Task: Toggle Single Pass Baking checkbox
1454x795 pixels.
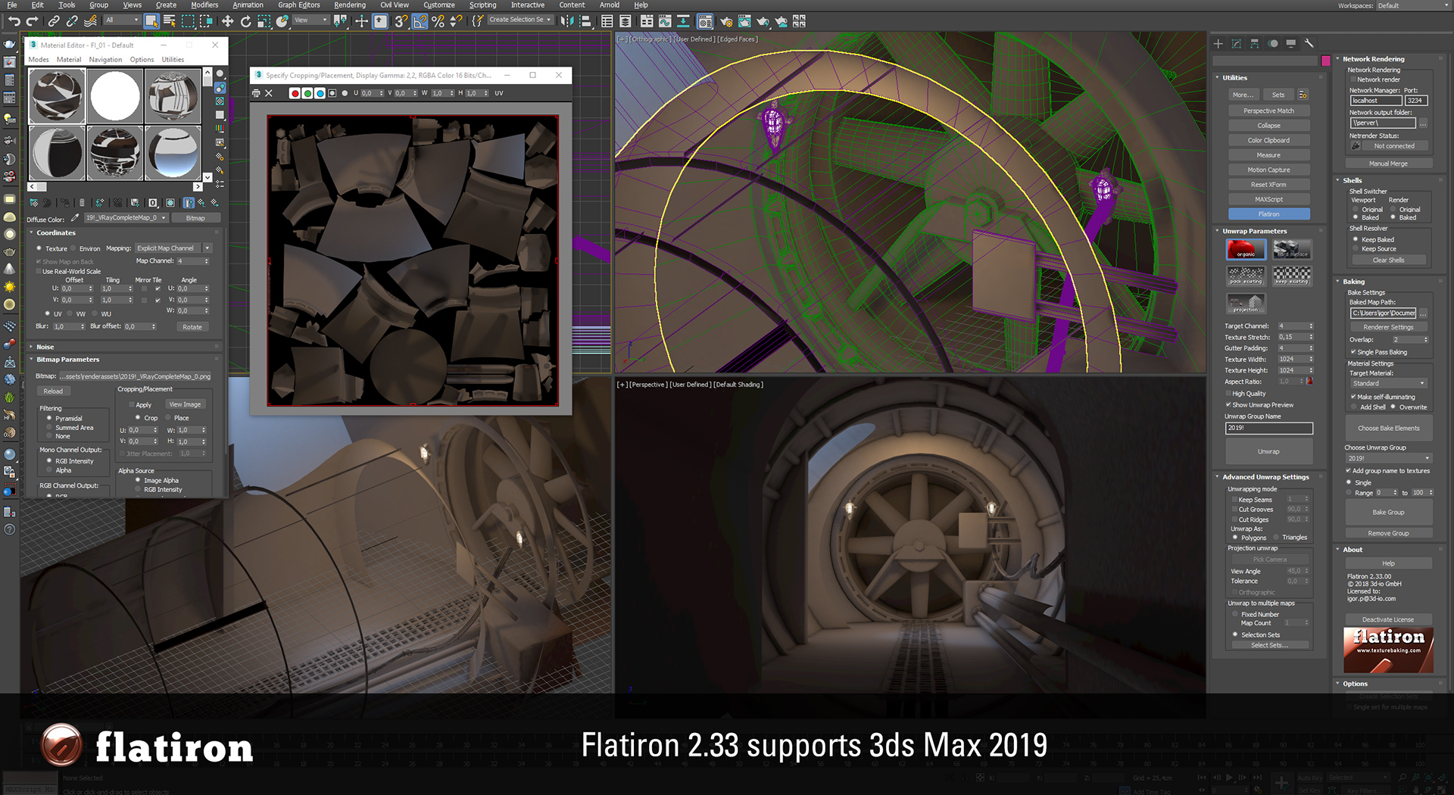Action: 1353,352
